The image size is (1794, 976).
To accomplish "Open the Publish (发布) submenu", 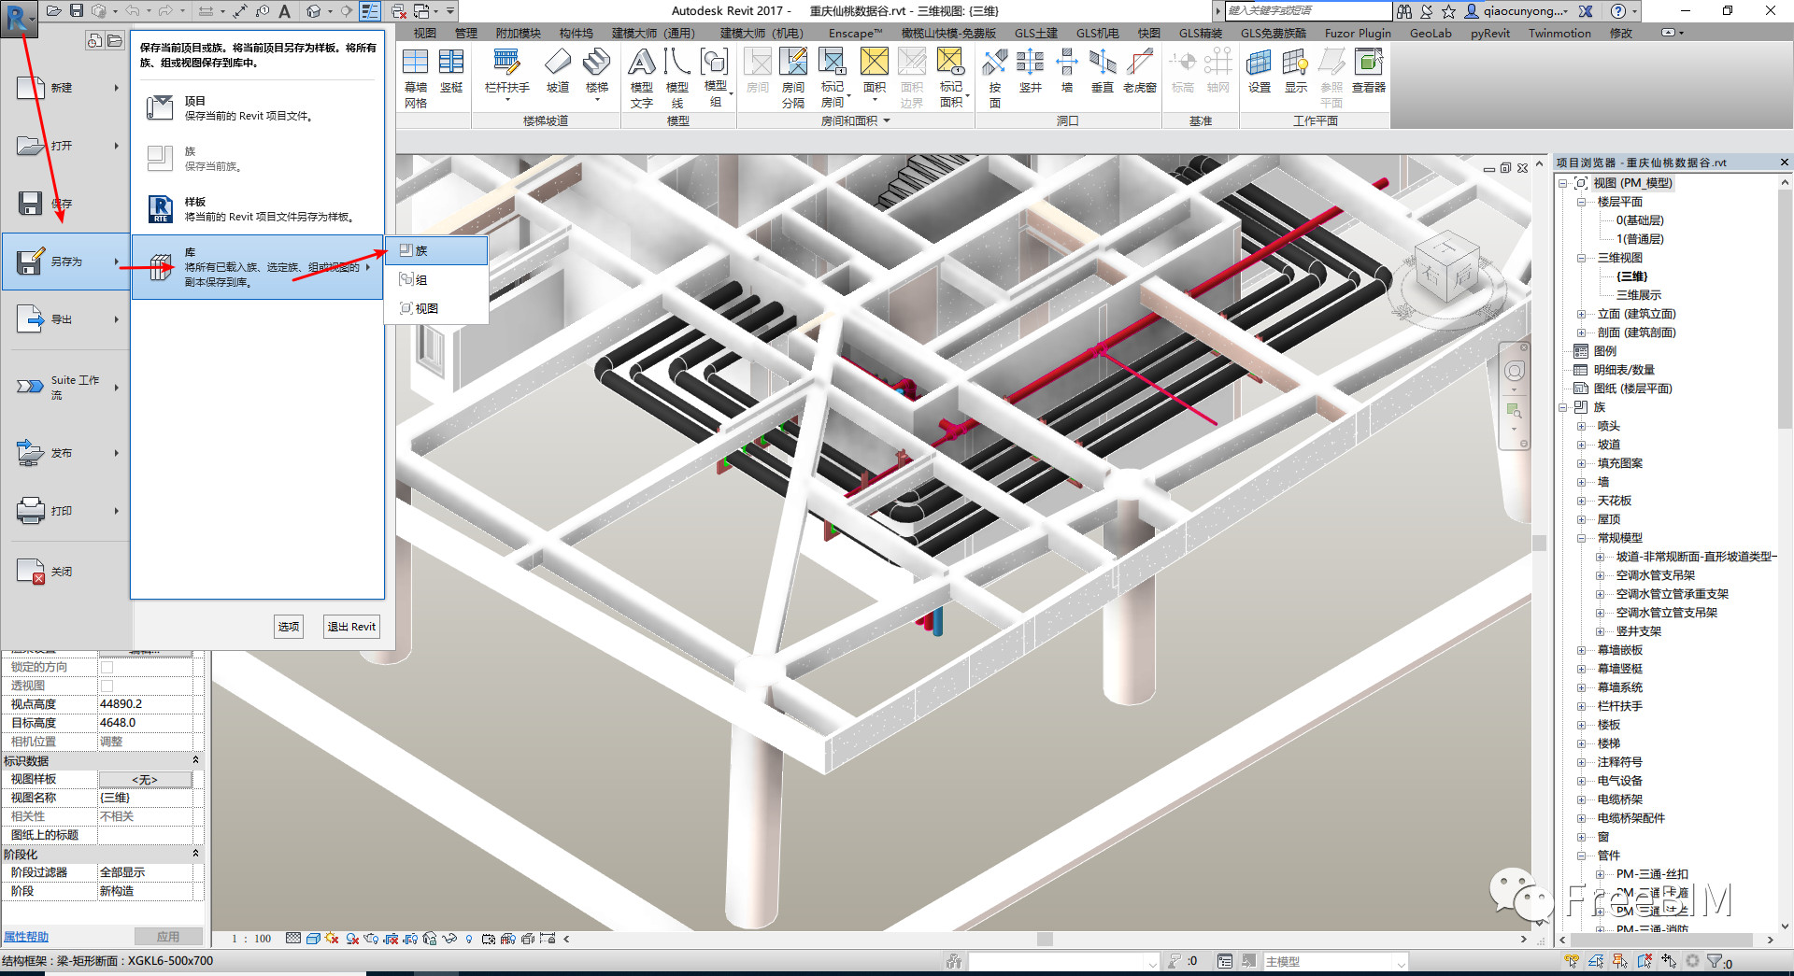I will [x=65, y=453].
